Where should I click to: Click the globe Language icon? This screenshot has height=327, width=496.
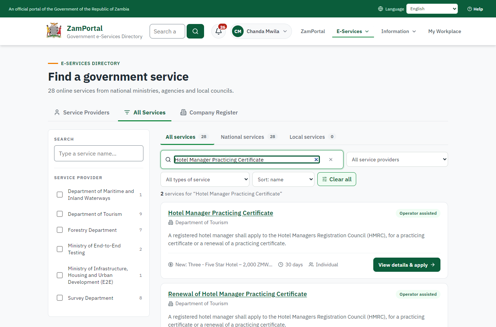click(381, 9)
